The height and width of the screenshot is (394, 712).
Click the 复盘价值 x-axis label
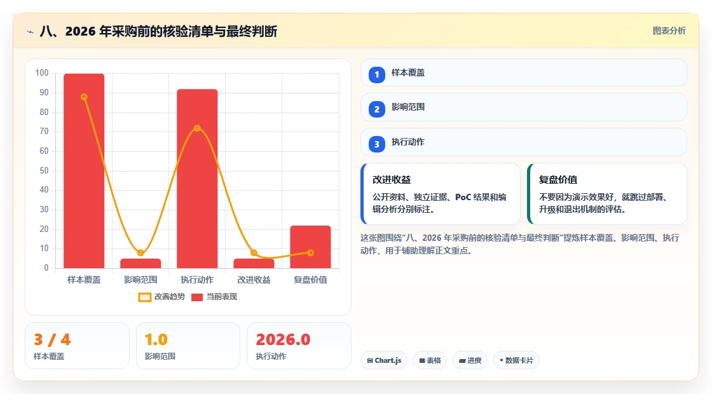(x=311, y=280)
